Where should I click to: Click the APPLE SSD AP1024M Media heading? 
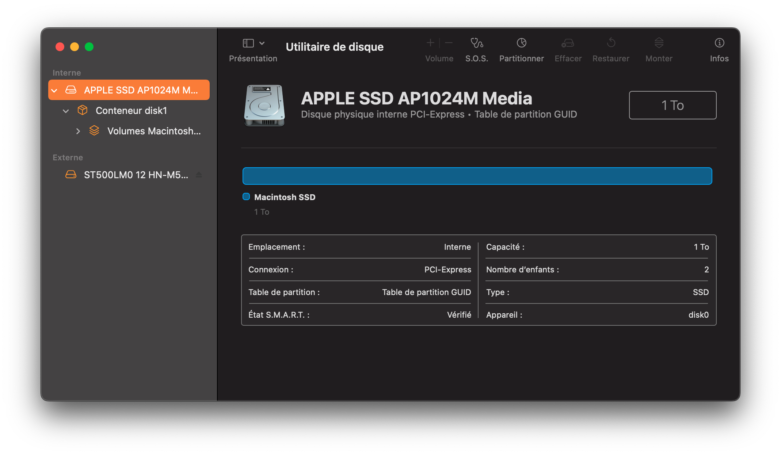coord(416,98)
